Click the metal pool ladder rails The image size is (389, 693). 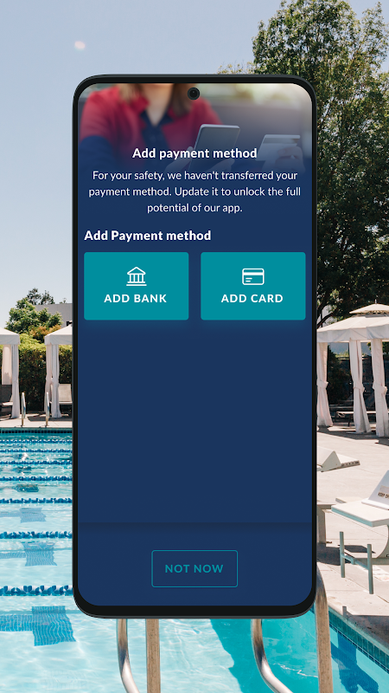click(223, 654)
